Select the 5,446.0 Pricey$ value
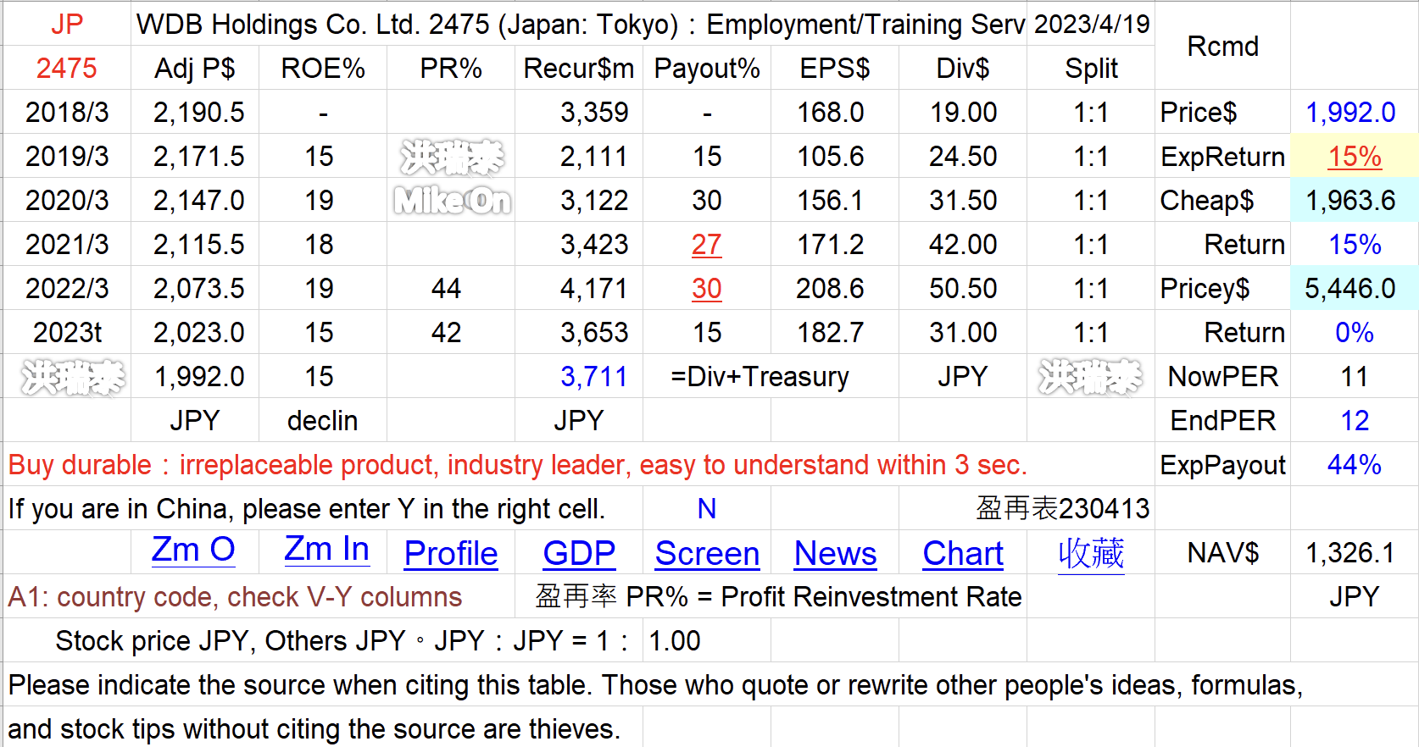The height and width of the screenshot is (747, 1419). point(1355,289)
